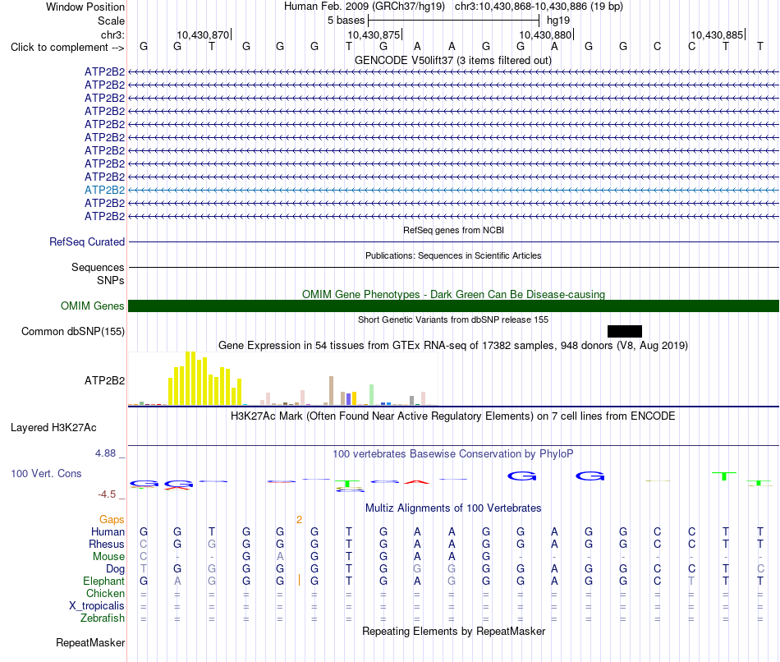This screenshot has width=780, height=662.
Task: Click the black dbSNP variant item
Action: 625,332
